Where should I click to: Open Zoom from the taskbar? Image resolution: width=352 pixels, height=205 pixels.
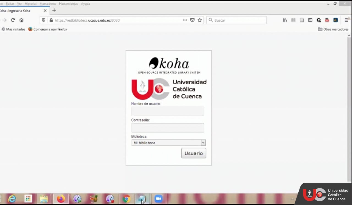tap(159, 199)
